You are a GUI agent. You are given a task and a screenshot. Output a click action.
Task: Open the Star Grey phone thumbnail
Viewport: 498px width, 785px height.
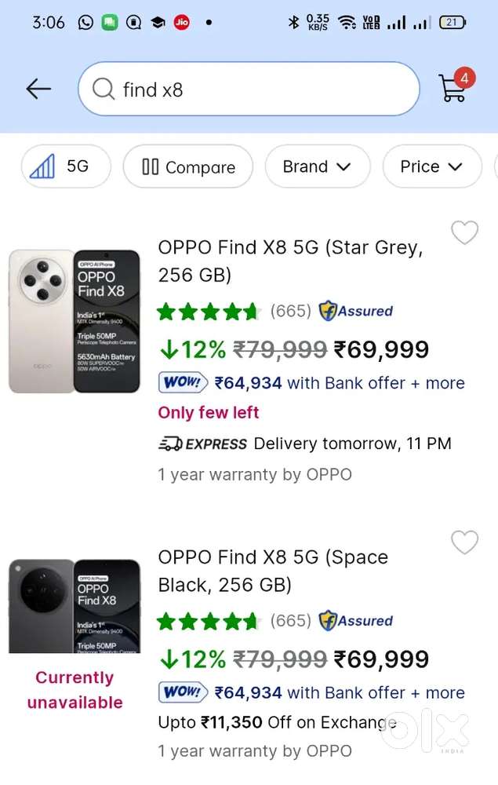click(75, 320)
